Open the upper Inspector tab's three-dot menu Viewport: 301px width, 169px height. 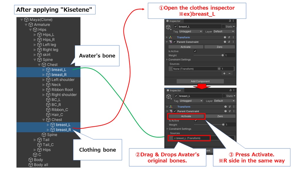point(233,21)
